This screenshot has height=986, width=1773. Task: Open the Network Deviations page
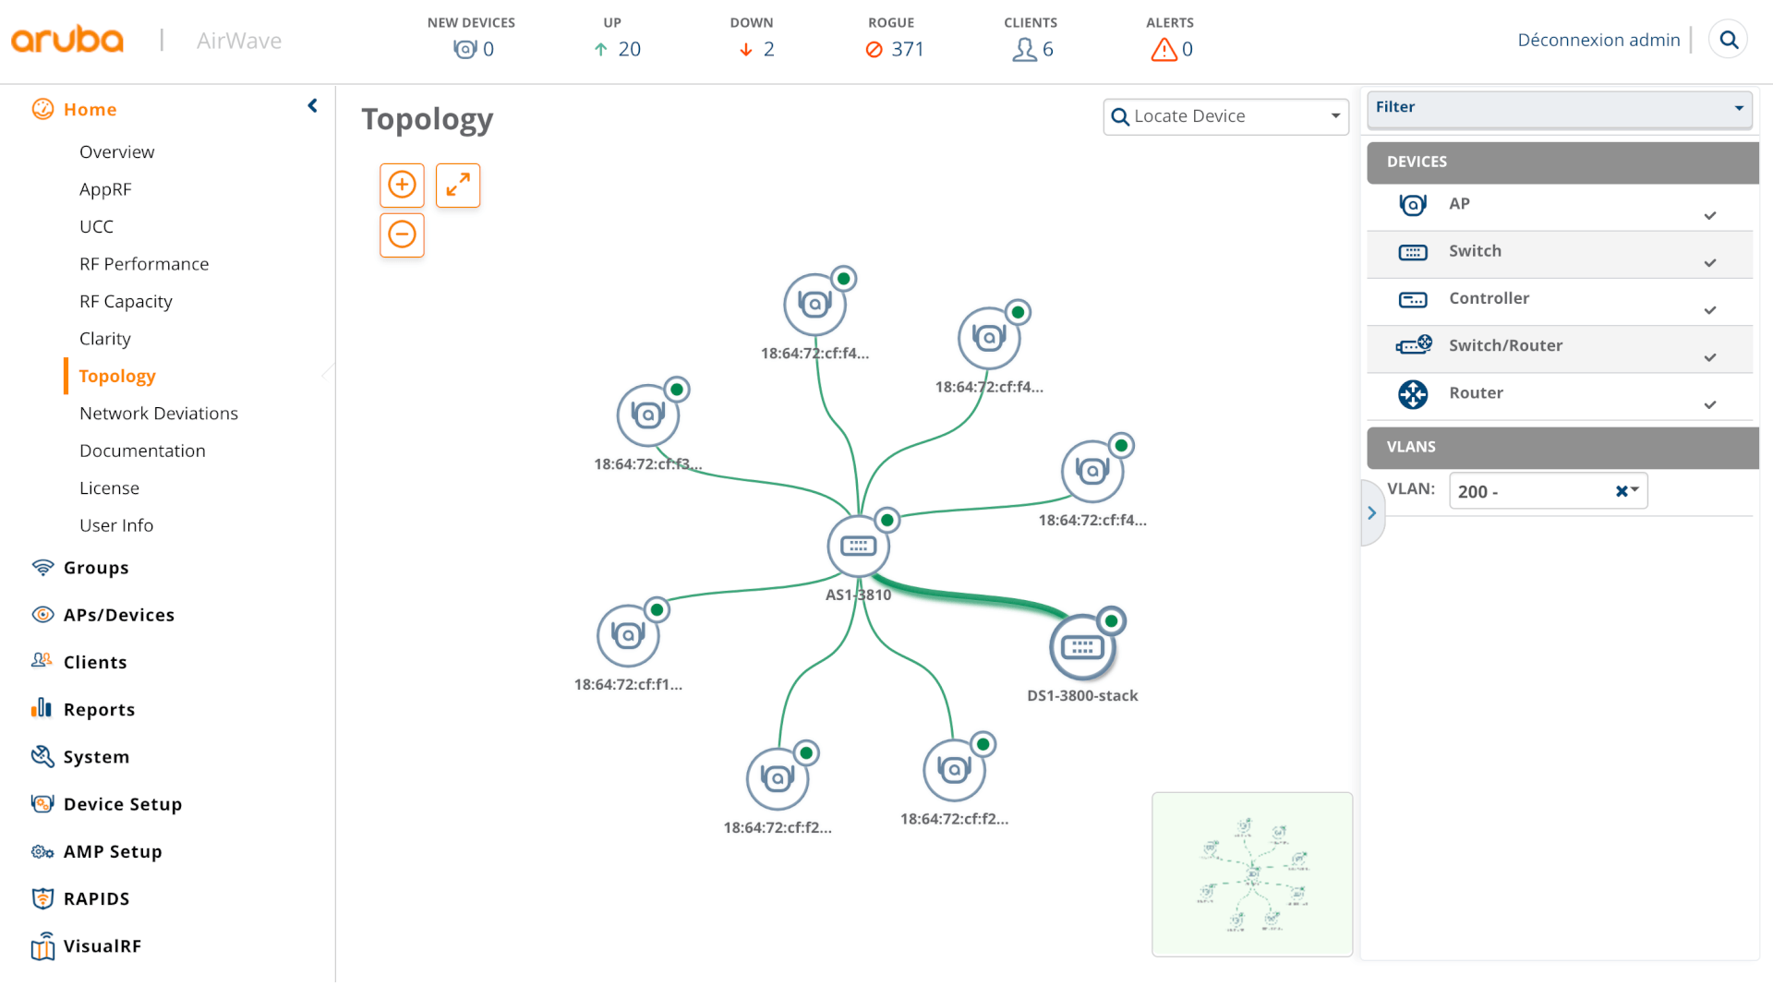[x=159, y=413]
